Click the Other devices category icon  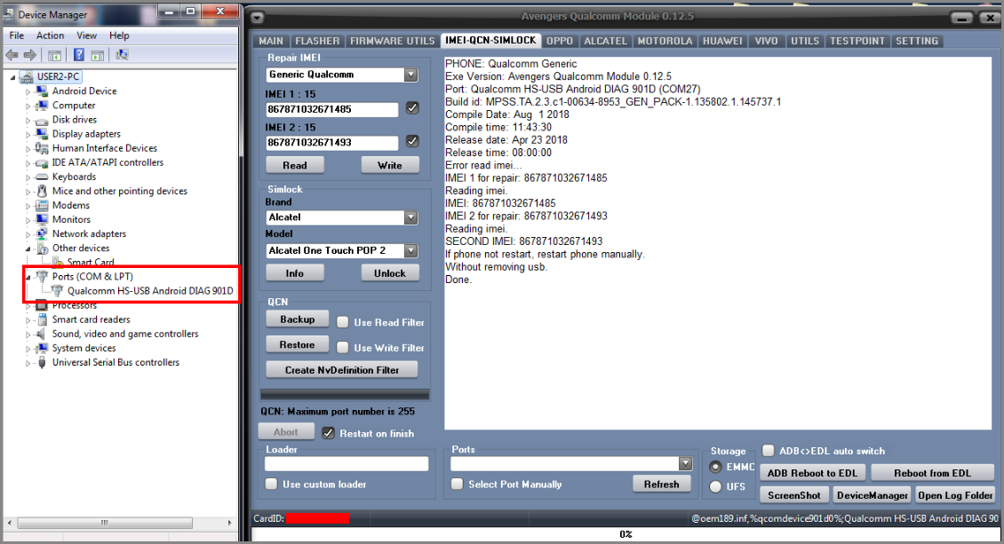click(42, 248)
